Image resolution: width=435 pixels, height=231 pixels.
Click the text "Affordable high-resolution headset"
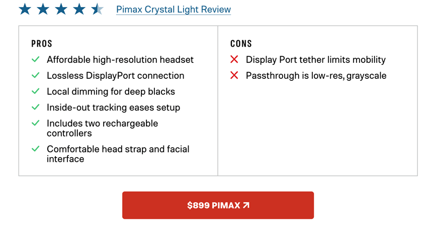point(120,60)
